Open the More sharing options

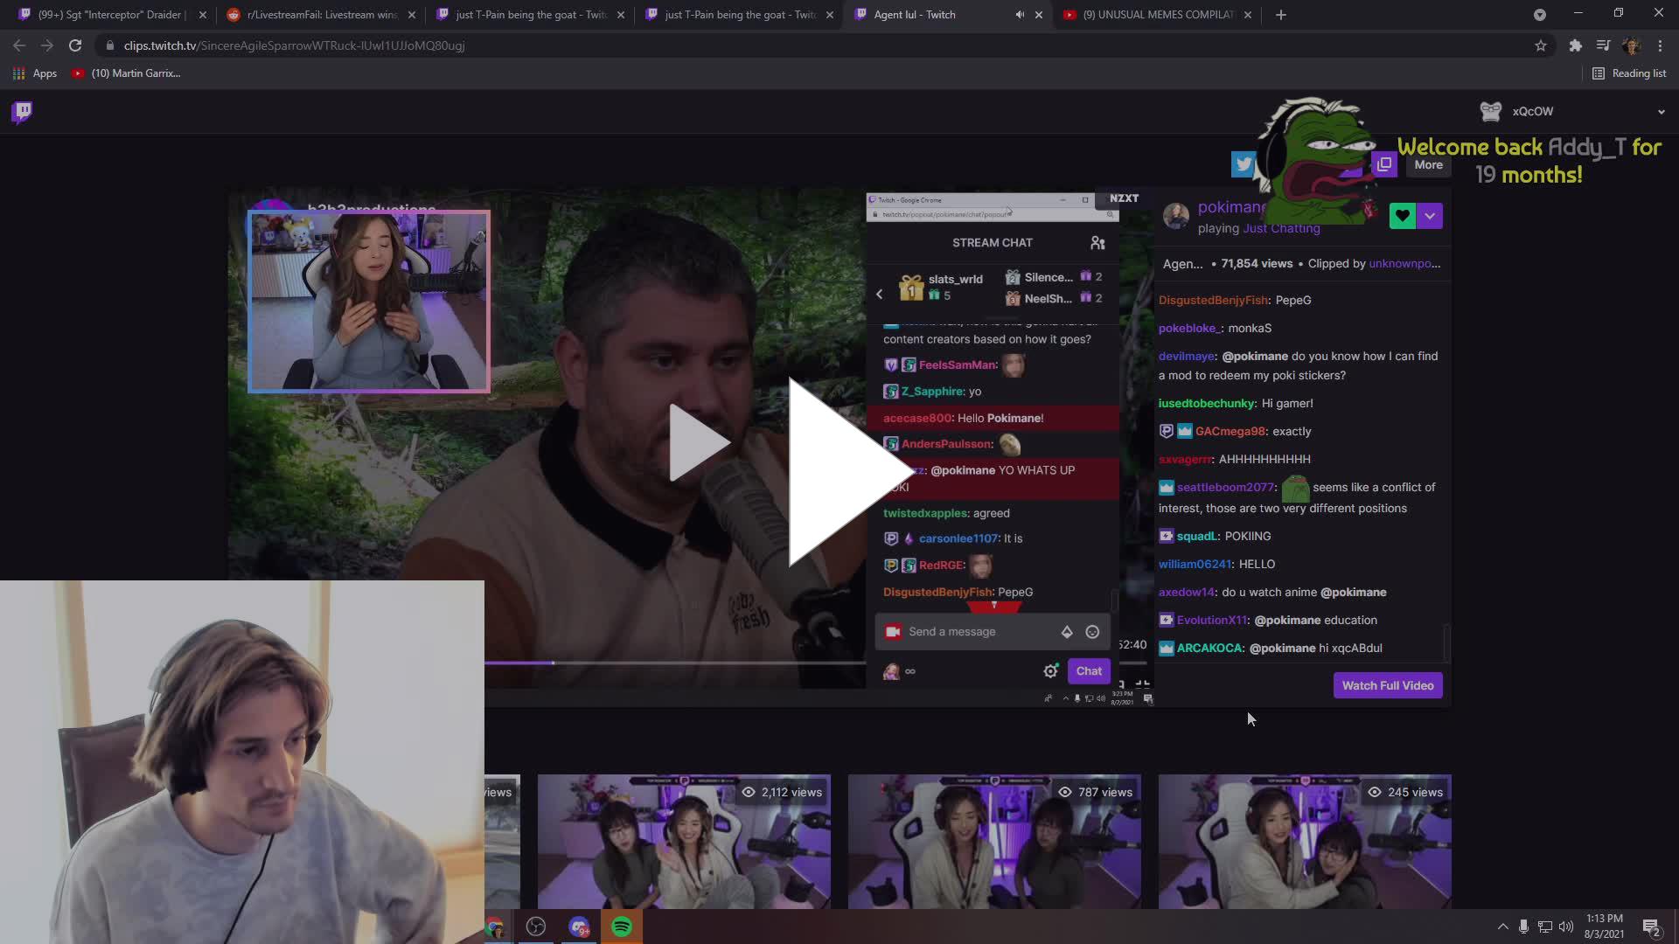[x=1428, y=164]
